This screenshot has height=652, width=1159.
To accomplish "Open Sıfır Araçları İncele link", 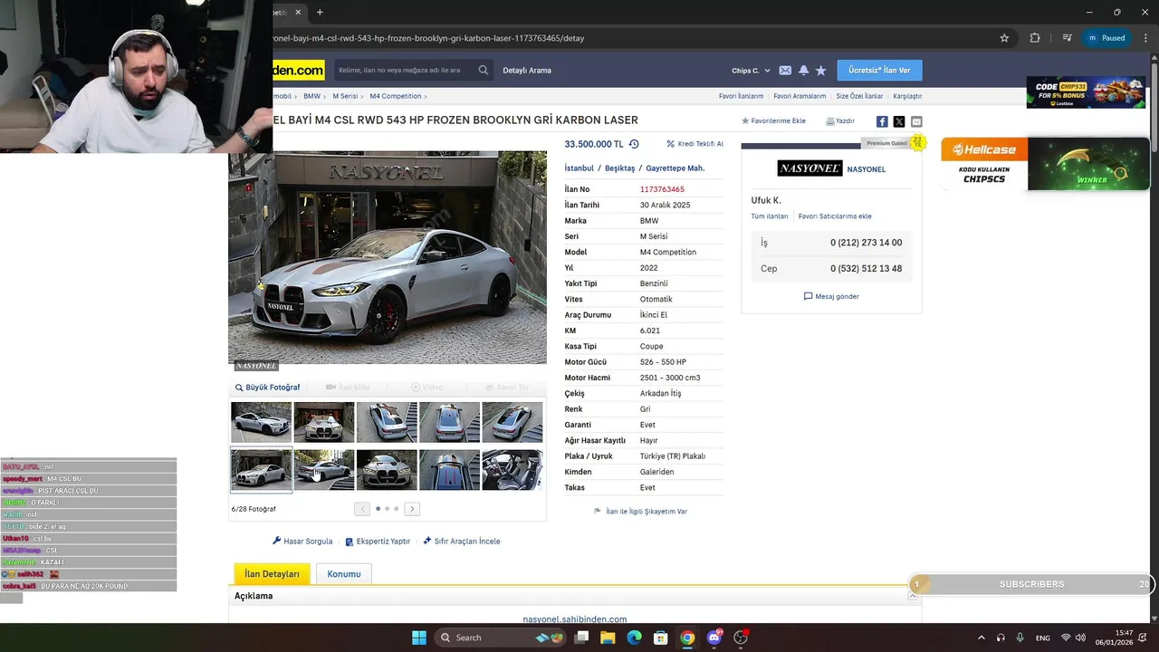I will tap(461, 542).
